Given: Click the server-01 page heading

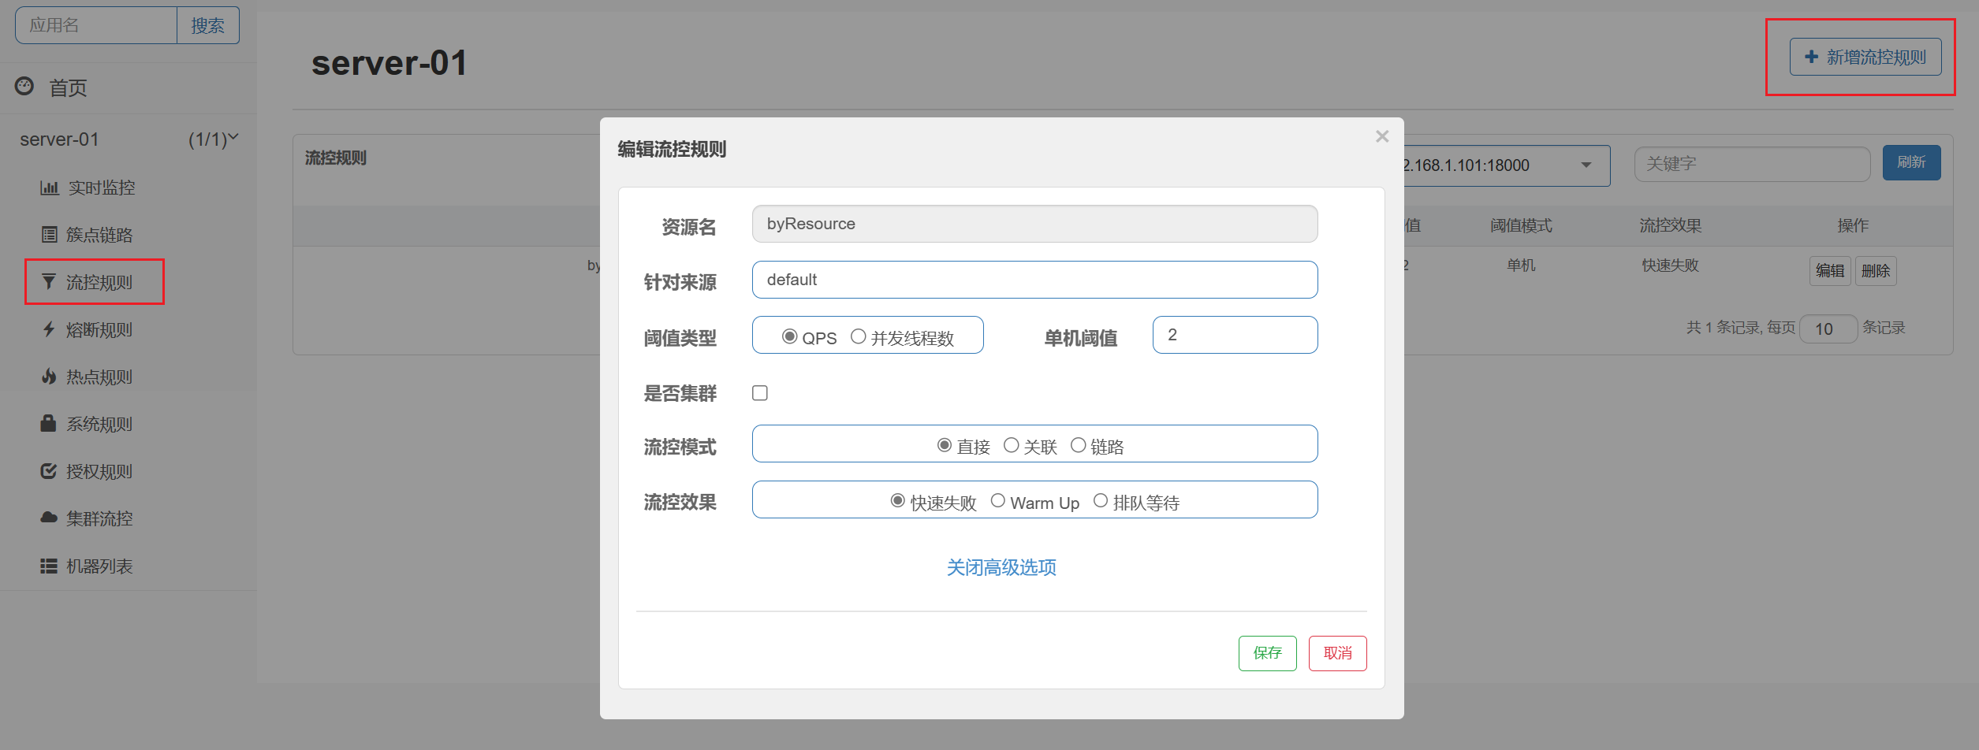Looking at the screenshot, I should (x=389, y=63).
